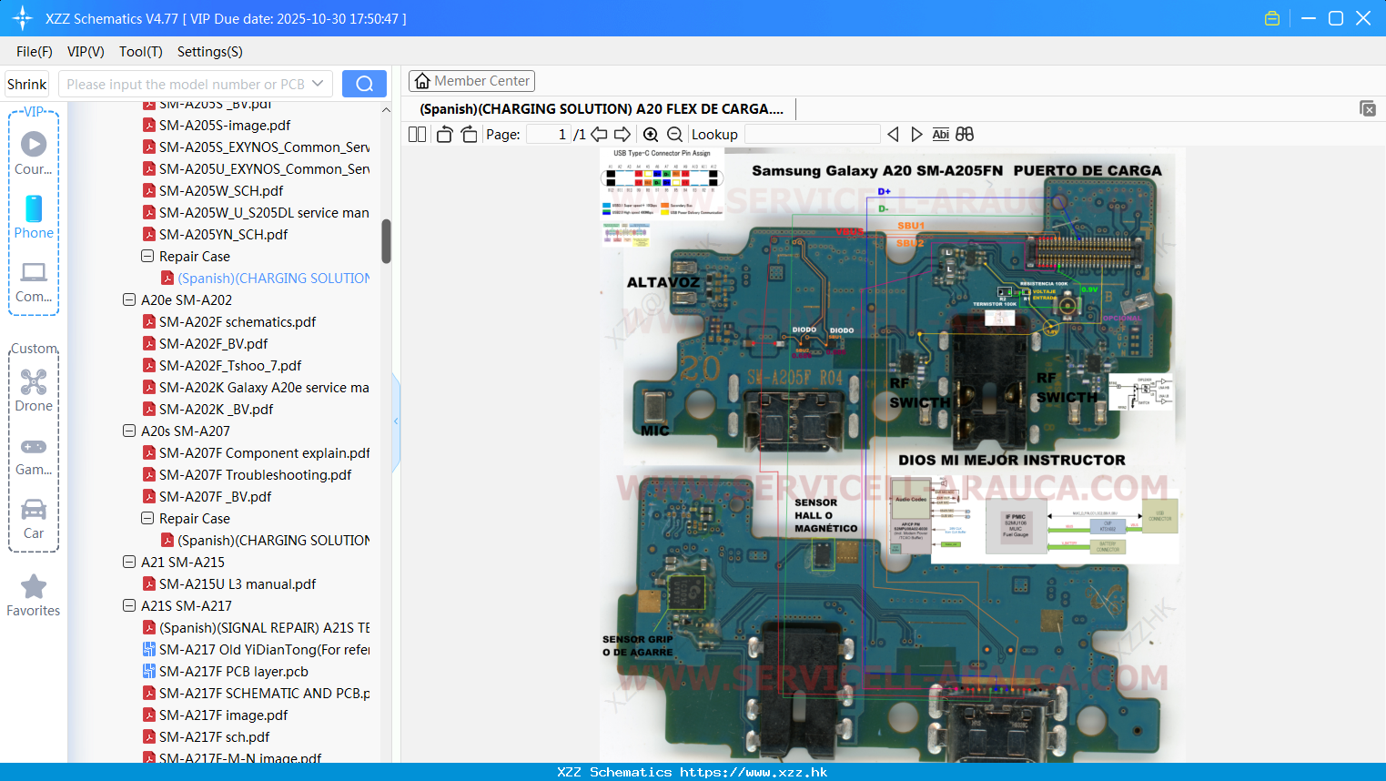Open Favorites in the sidebar
The height and width of the screenshot is (781, 1386).
tap(34, 596)
